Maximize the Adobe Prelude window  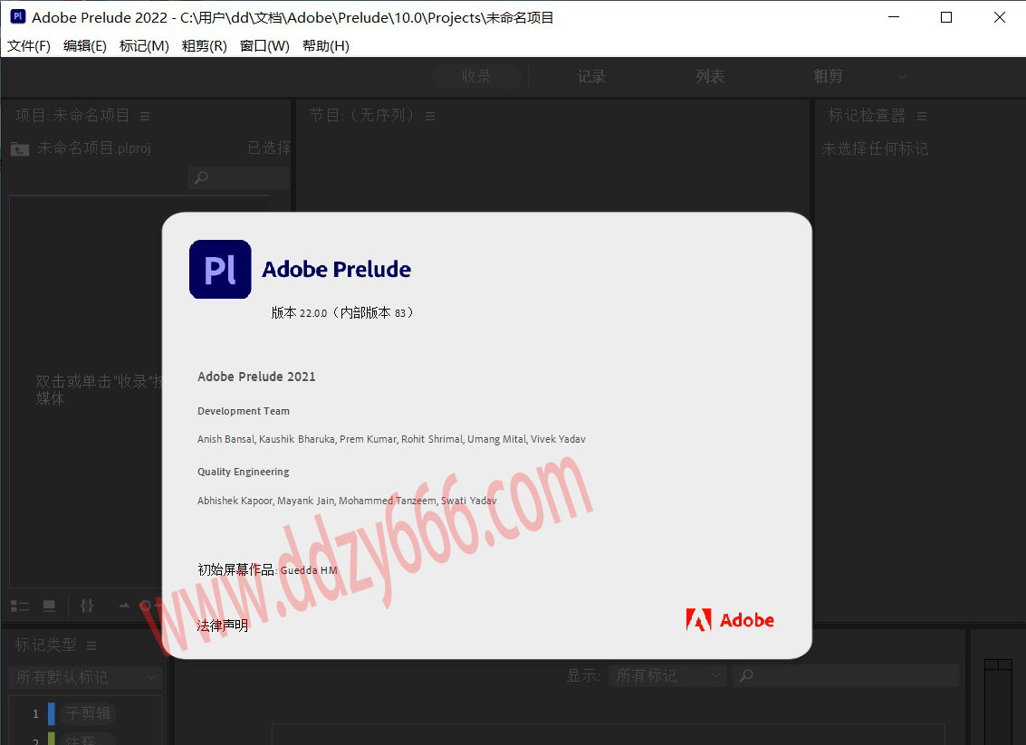pos(946,17)
